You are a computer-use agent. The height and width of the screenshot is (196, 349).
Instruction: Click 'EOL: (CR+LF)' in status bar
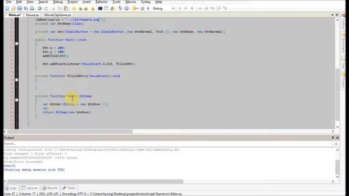tap(49, 194)
